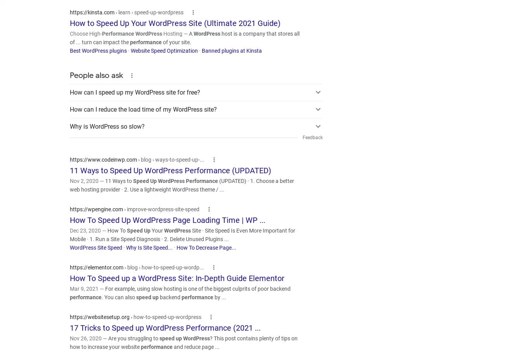Click the 'How can I reduce the load time' question text
This screenshot has width=530, height=357.
(143, 109)
